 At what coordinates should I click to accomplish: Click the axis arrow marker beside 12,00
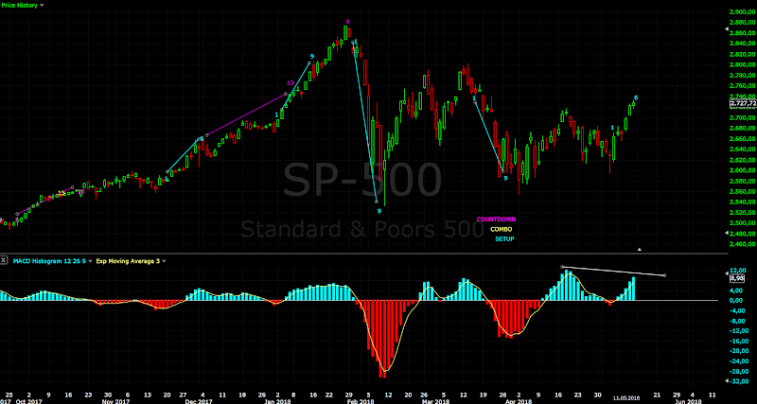click(x=728, y=273)
